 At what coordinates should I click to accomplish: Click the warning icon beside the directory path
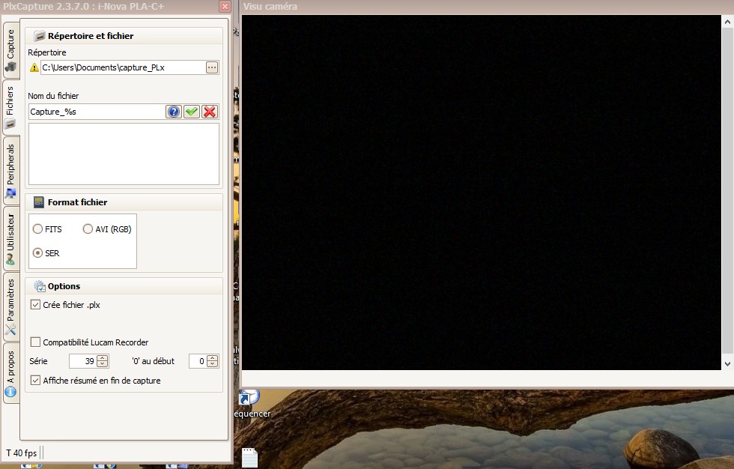(x=34, y=67)
